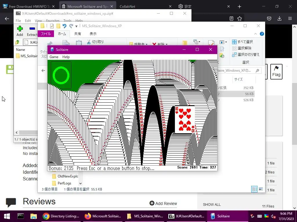Click the Pocket save icon in Firefox
Image resolution: width=297 pixels, height=222 pixels.
coord(269,18)
